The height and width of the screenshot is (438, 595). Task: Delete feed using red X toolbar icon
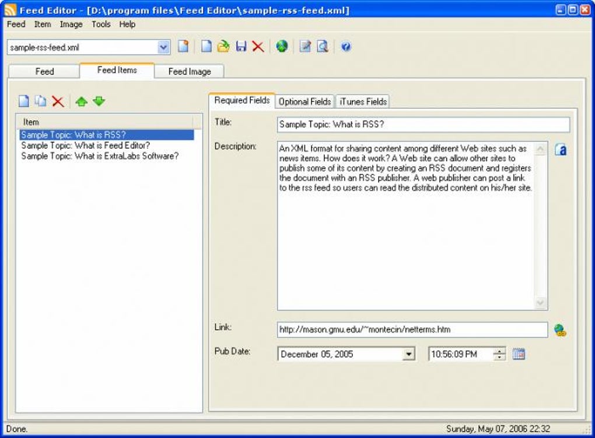coord(258,47)
